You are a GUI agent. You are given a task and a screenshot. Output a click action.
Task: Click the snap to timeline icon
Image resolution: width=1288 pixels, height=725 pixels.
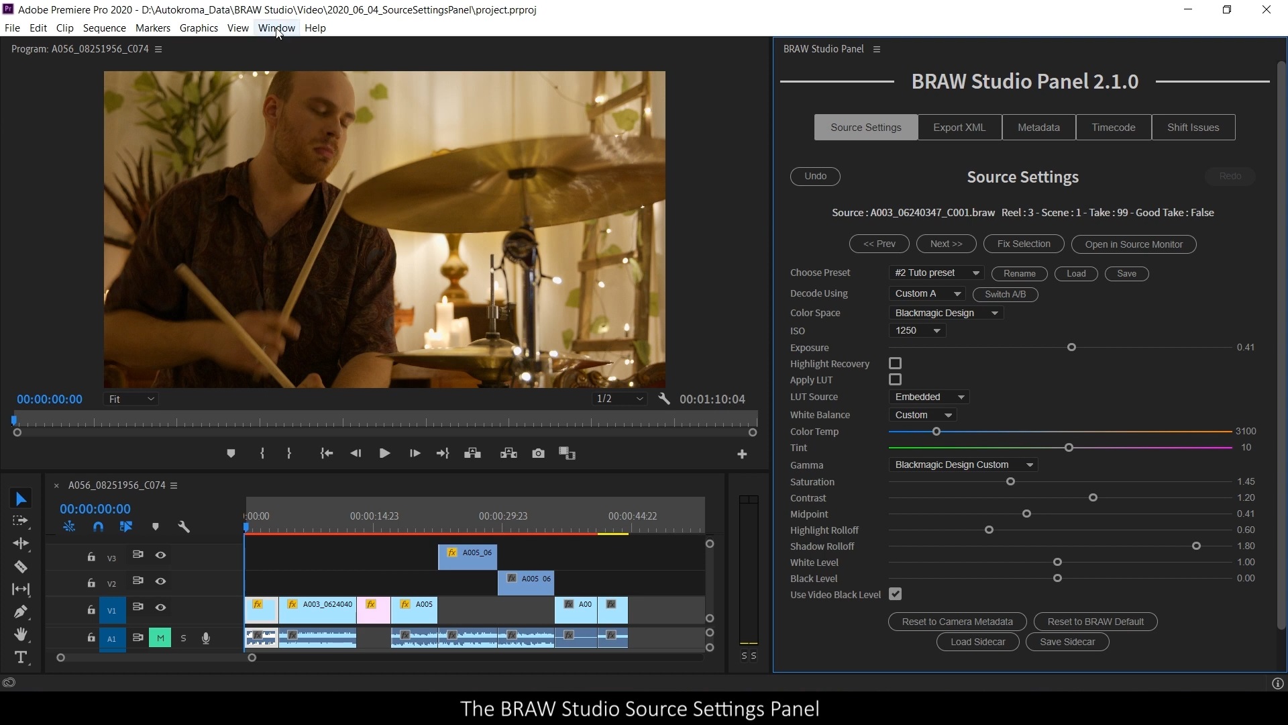click(x=97, y=527)
